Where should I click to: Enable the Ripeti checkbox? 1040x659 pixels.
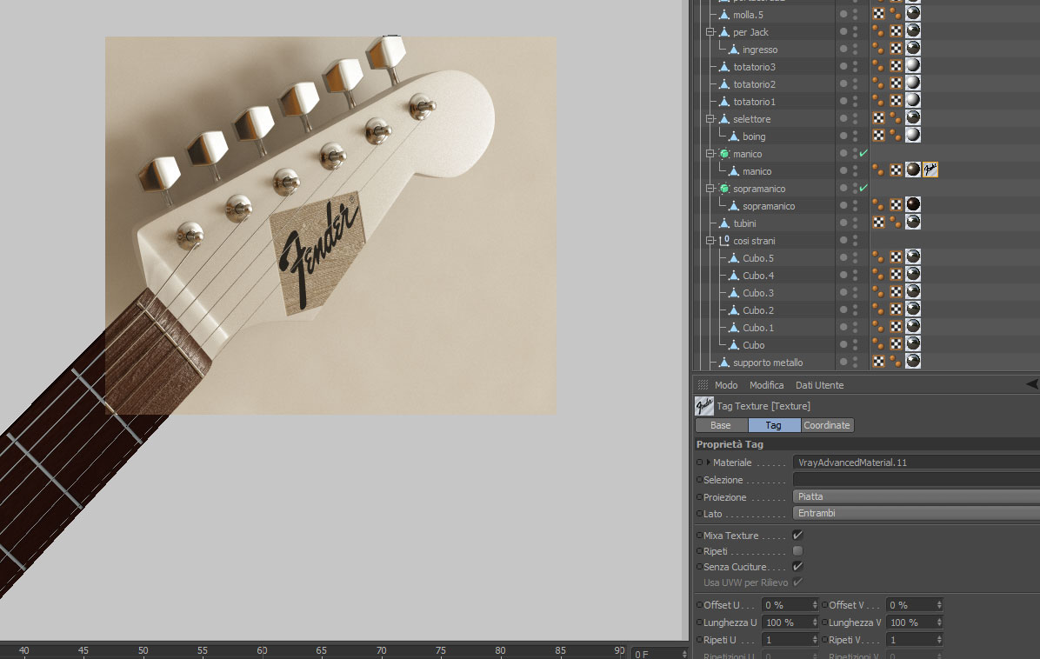click(798, 551)
